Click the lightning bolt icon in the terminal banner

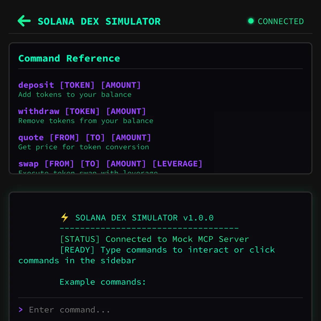click(64, 217)
